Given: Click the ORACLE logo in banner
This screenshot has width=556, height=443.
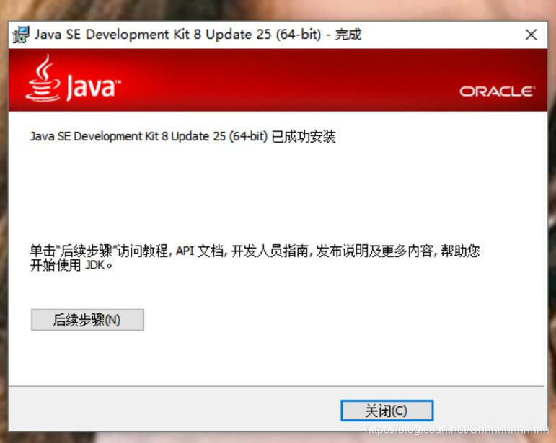Looking at the screenshot, I should (497, 91).
